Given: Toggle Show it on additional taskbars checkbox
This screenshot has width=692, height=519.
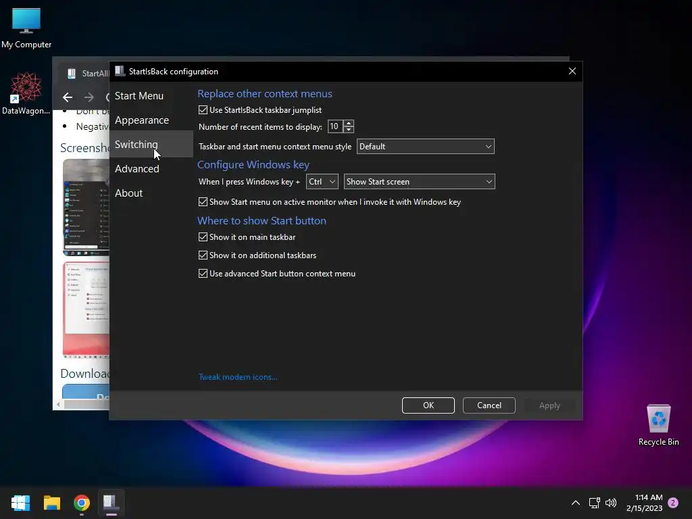Looking at the screenshot, I should [203, 255].
